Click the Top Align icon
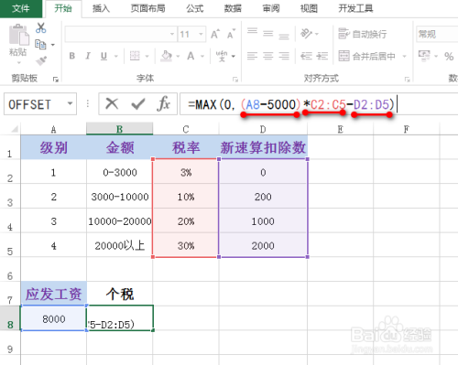Screen dimensions: 458x365 (252, 31)
